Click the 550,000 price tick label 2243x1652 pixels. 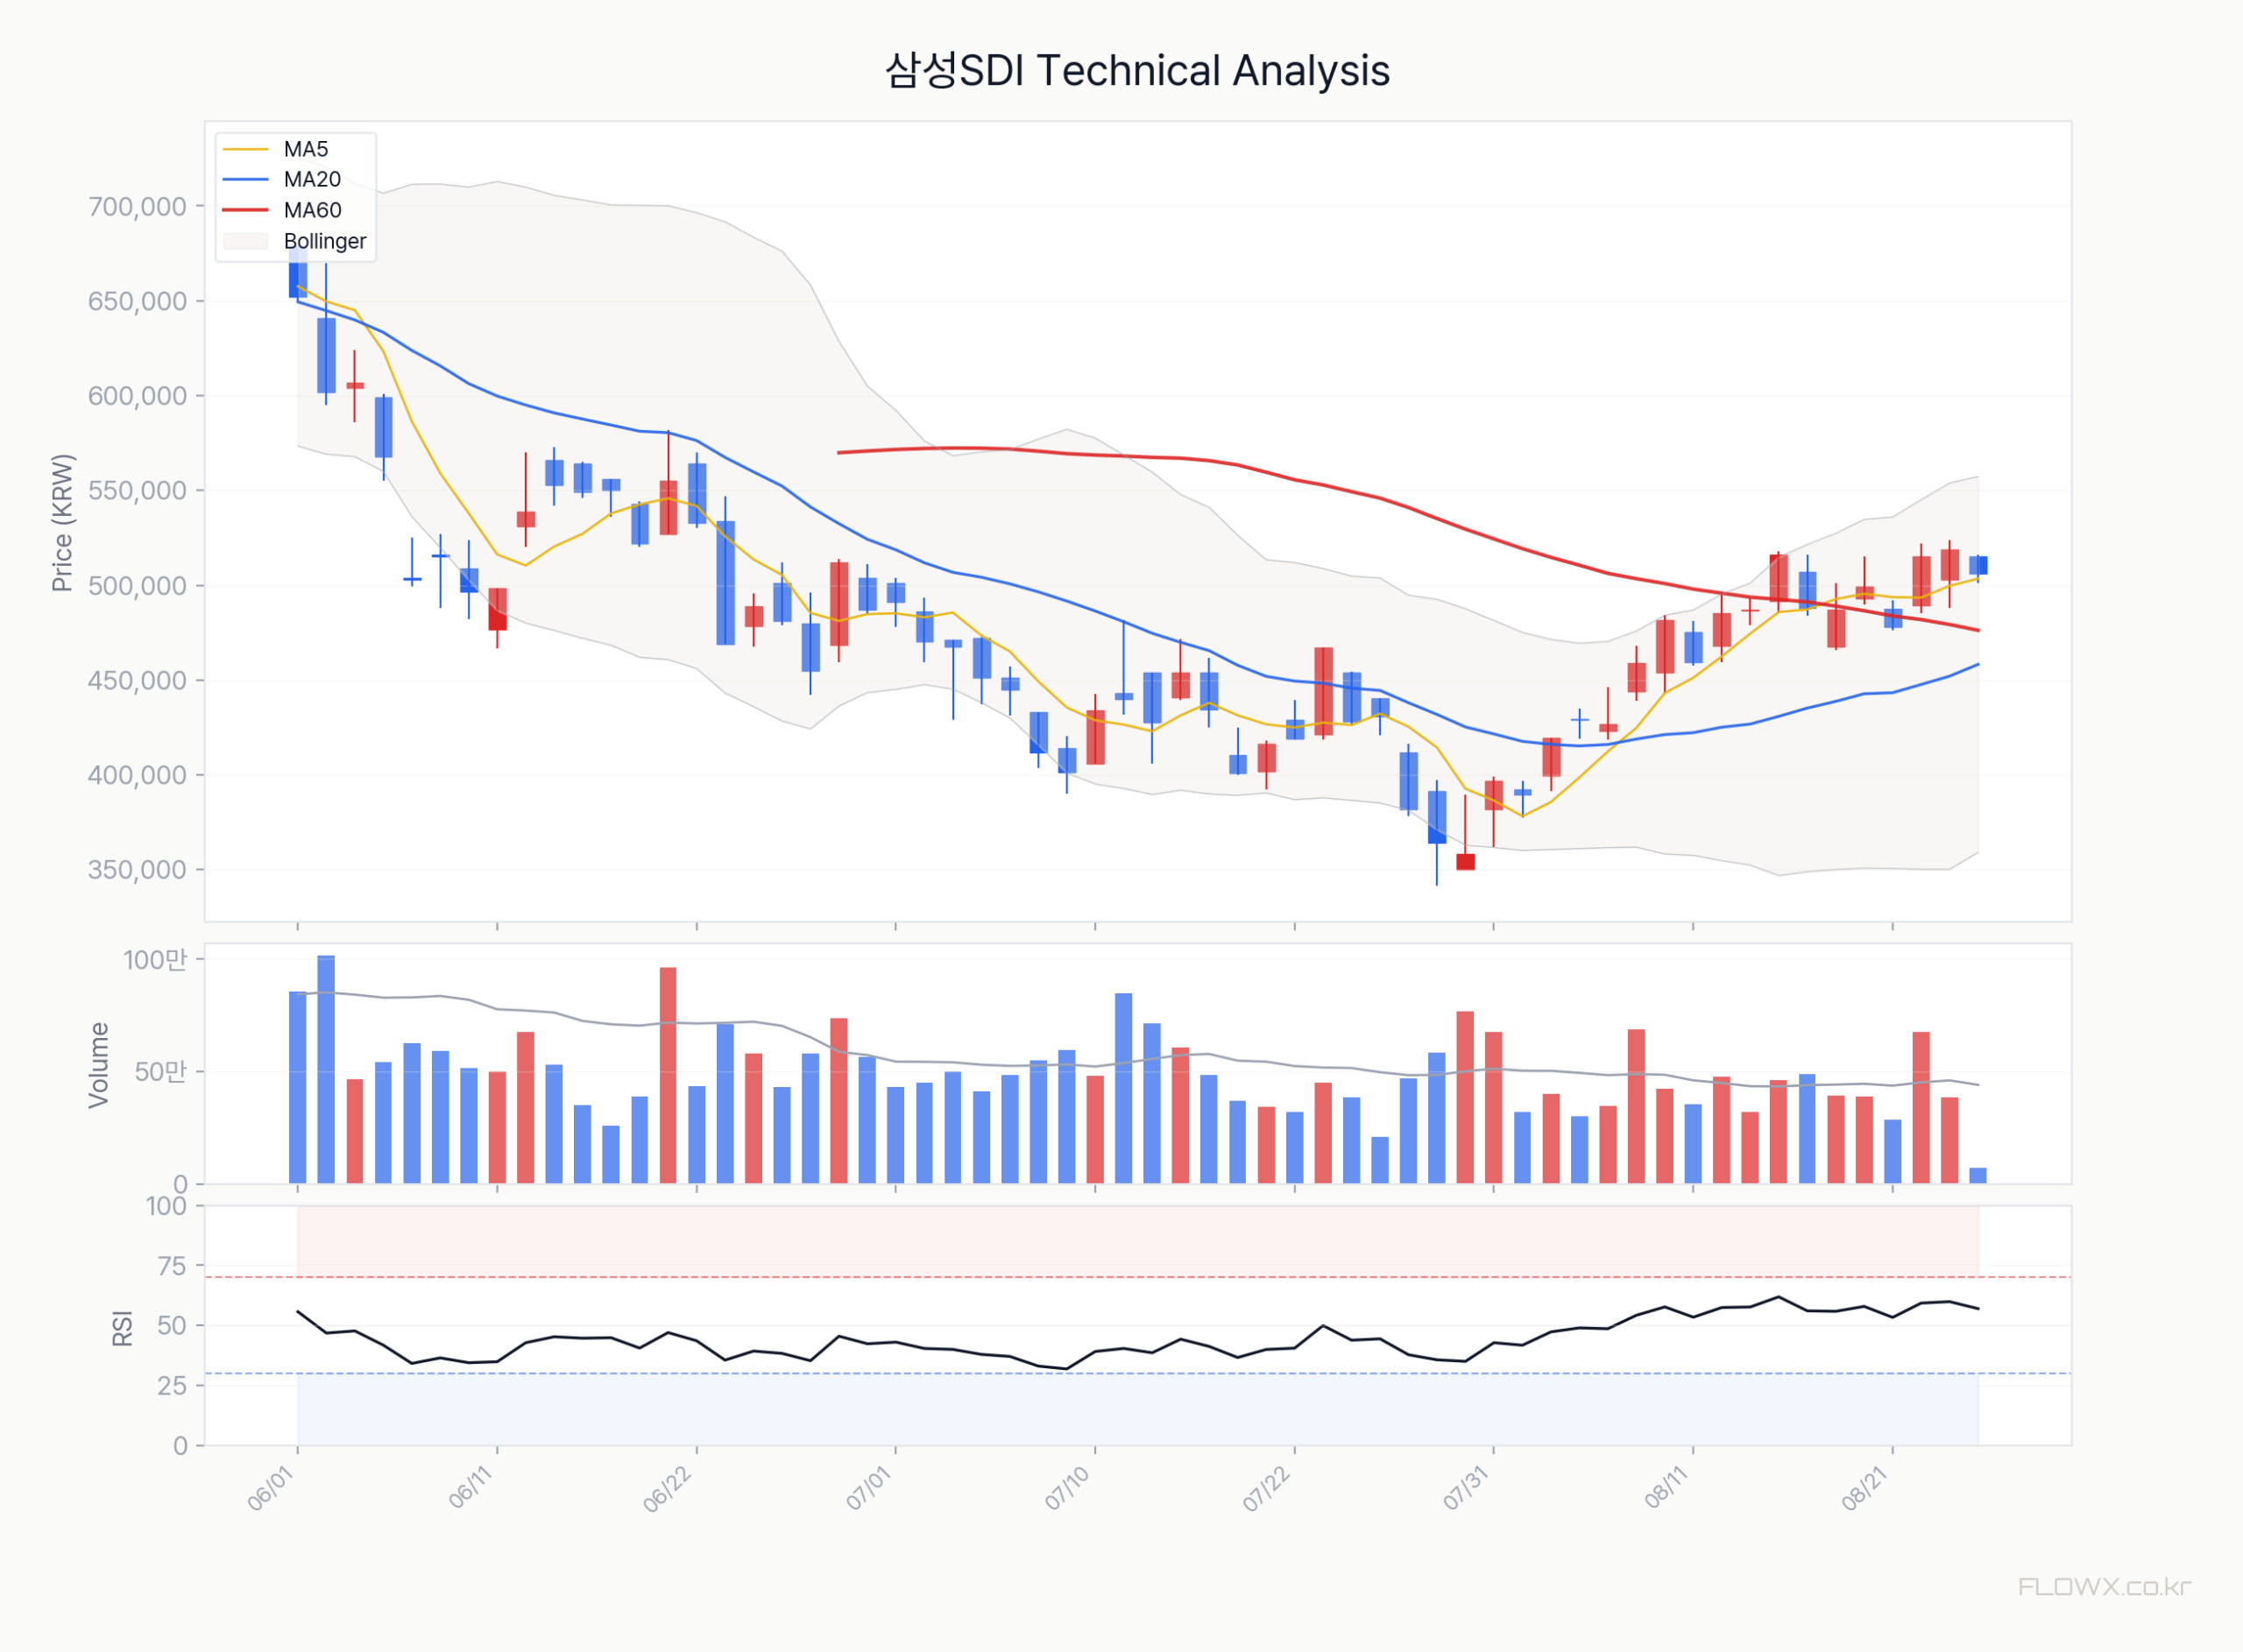click(137, 491)
